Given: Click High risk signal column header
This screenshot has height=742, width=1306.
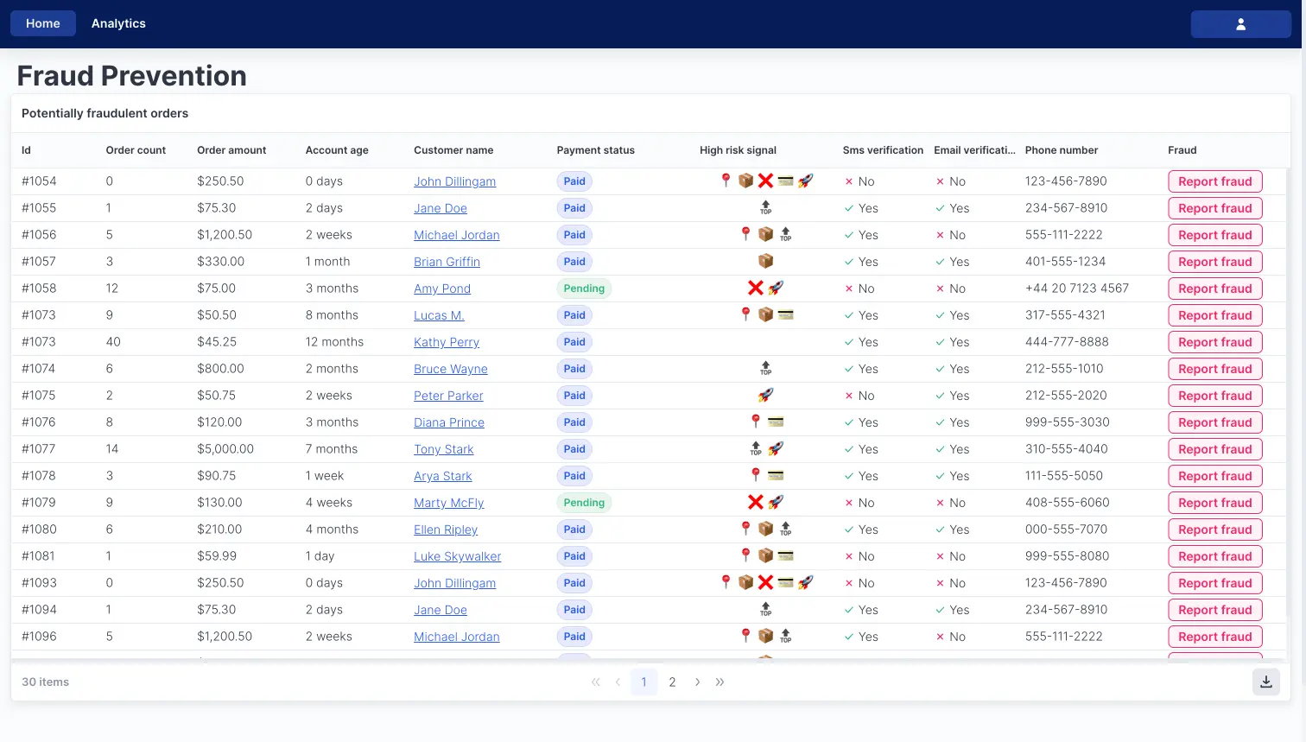Looking at the screenshot, I should point(739,150).
